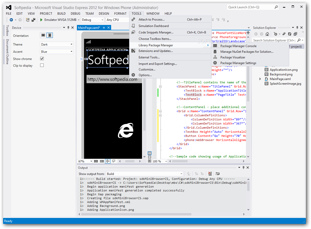Choose Manage NuGet Packages for Solution

(x=247, y=52)
